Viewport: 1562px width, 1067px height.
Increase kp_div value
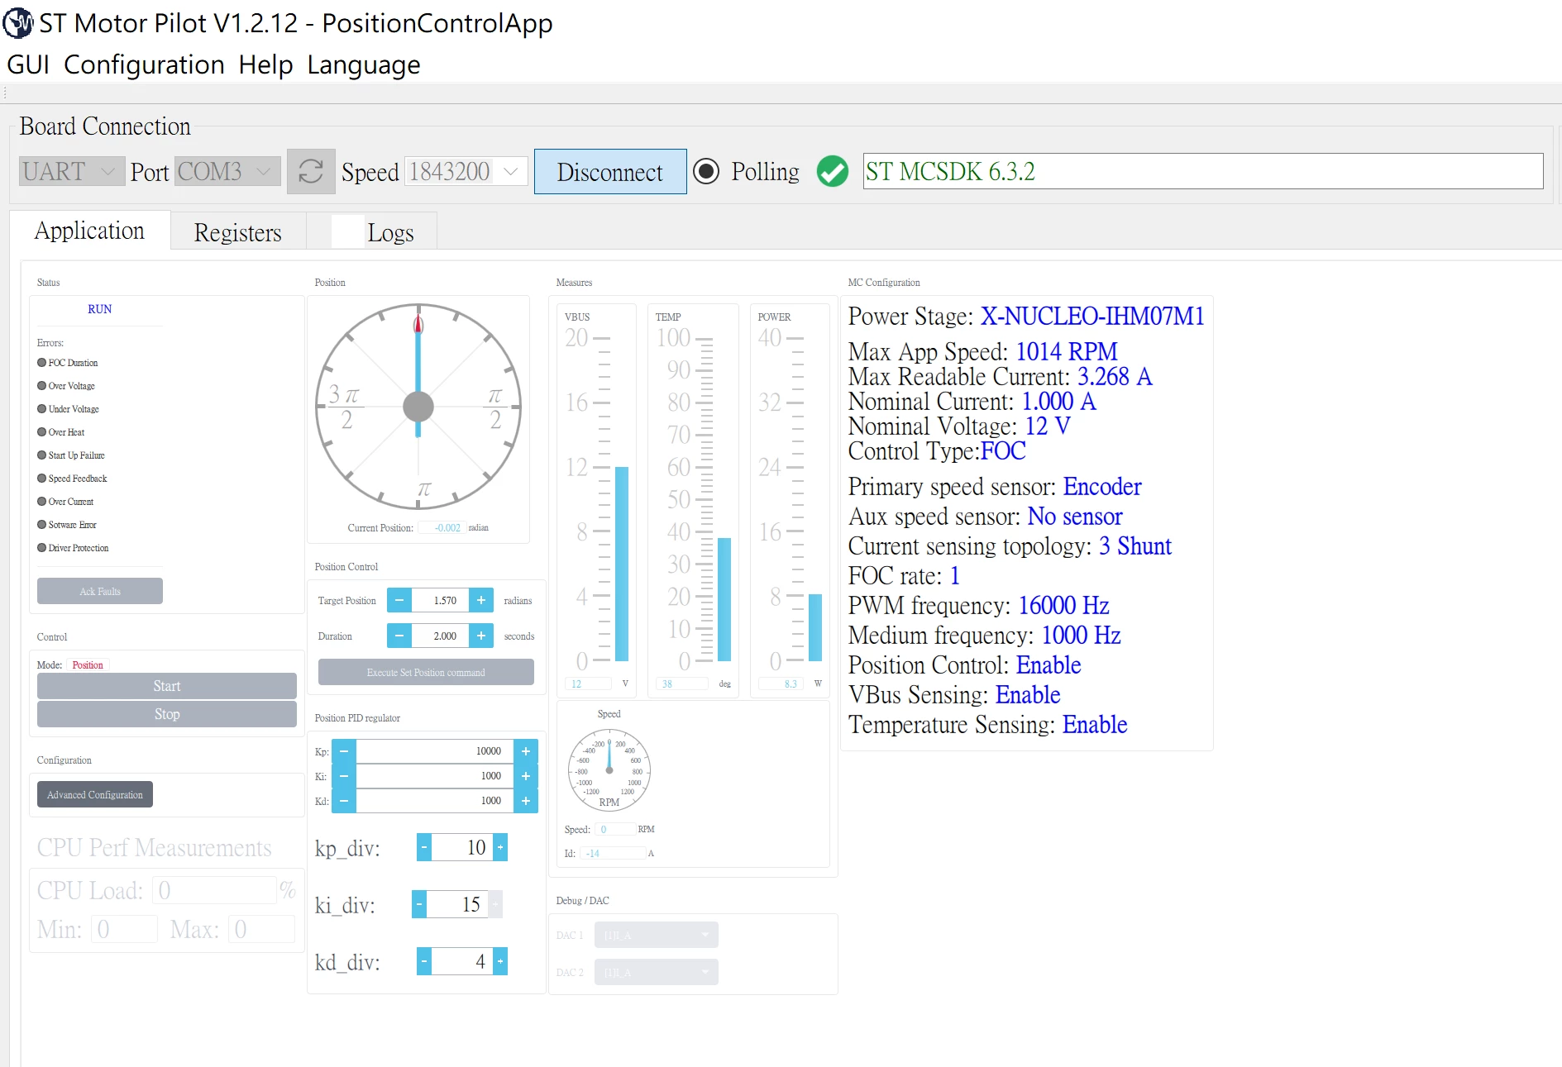(500, 847)
